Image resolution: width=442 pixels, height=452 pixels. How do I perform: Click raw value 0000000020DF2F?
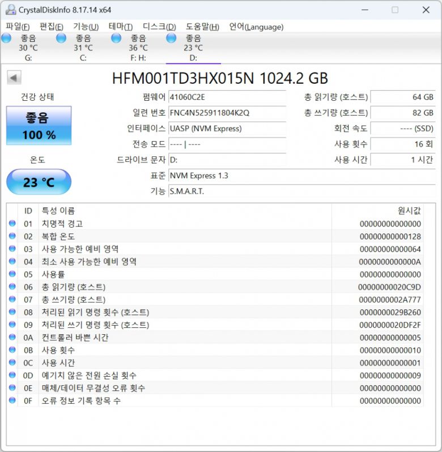pos(390,325)
